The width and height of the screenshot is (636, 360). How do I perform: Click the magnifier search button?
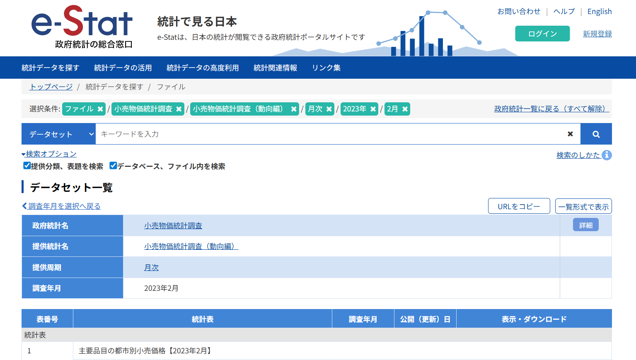pos(596,134)
